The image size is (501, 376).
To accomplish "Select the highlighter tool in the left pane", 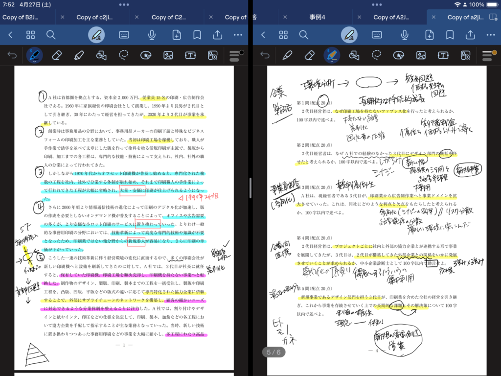I will pyautogui.click(x=79, y=55).
